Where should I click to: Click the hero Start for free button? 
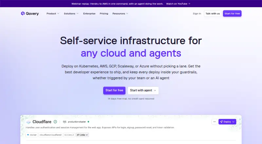(x=114, y=90)
